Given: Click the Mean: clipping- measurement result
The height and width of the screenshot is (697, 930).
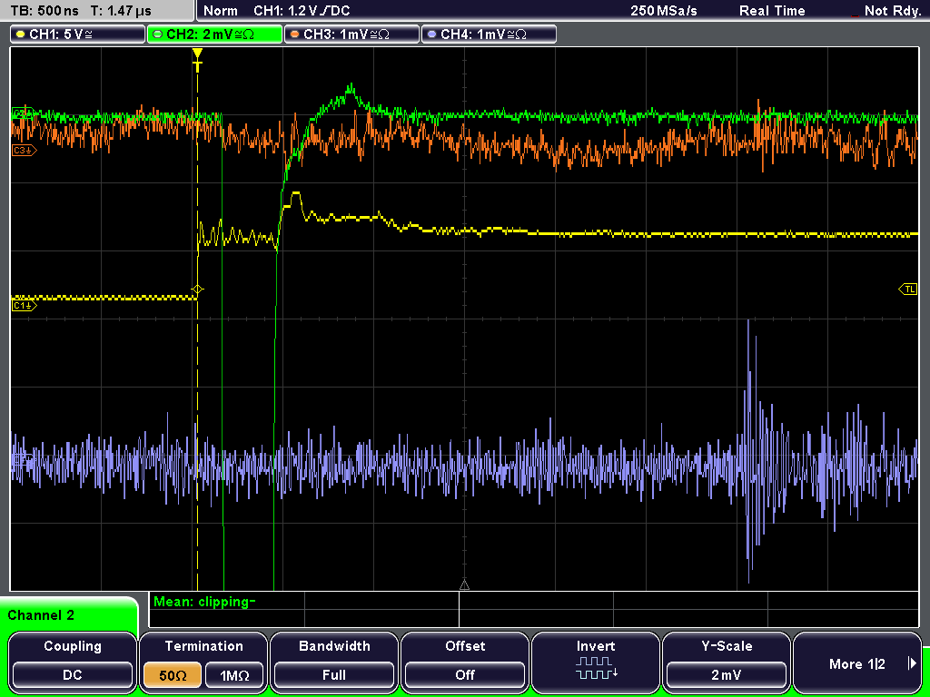Looking at the screenshot, I should coord(204,602).
